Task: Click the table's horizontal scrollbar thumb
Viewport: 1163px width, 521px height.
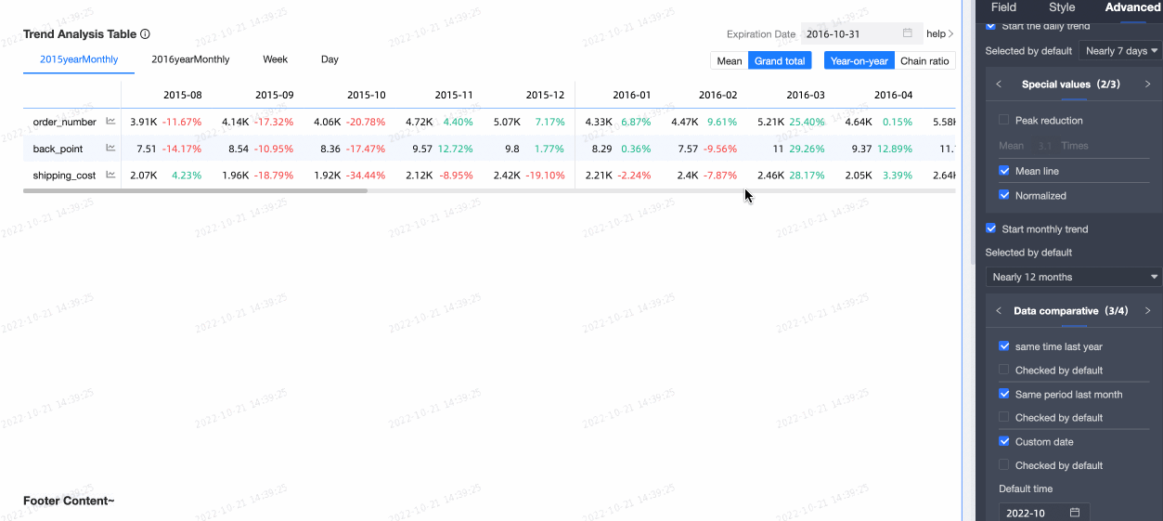Action: 195,190
